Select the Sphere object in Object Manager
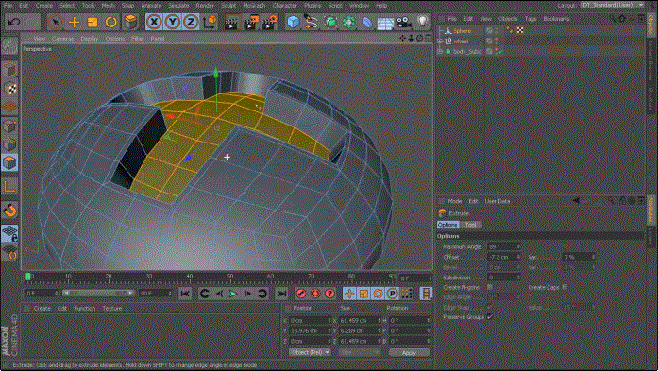Viewport: 658px width, 371px height. coord(462,30)
